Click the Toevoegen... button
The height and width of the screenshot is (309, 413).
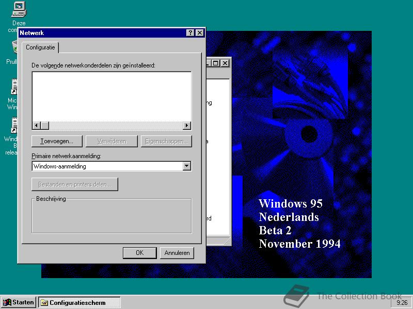point(57,141)
